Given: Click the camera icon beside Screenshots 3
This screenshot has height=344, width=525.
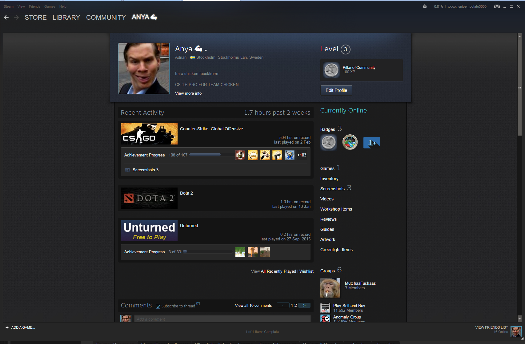Looking at the screenshot, I should pos(127,170).
